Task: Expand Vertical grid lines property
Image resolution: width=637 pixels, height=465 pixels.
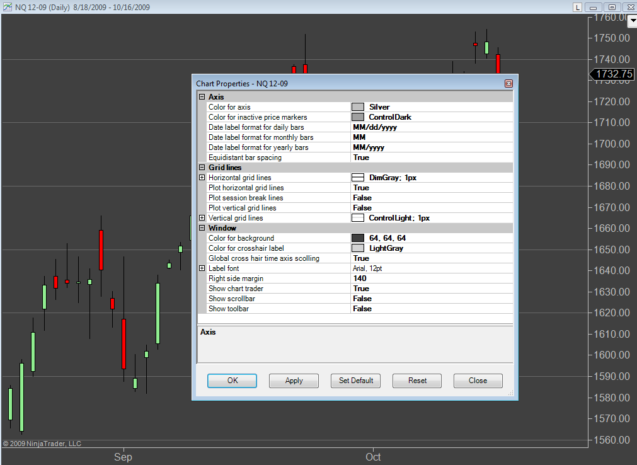Action: pos(202,217)
